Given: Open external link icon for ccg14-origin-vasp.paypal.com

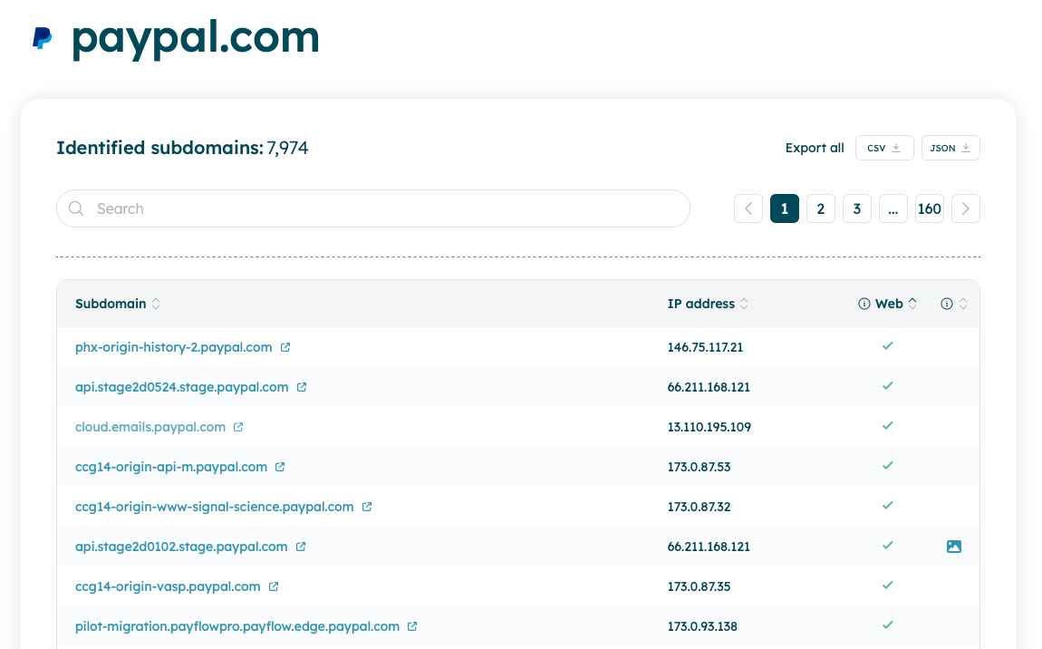Looking at the screenshot, I should (x=274, y=586).
